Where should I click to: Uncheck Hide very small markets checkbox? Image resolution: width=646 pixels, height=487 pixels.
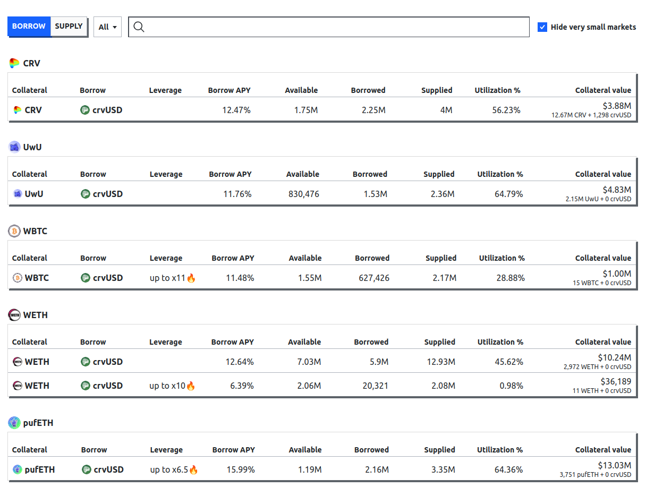542,27
